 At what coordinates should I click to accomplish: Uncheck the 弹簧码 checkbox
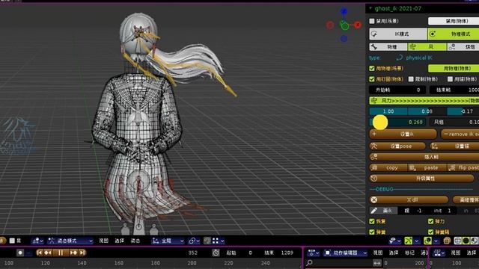(431, 232)
